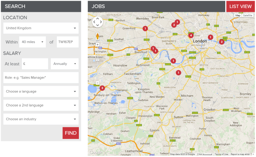Pan the map left with pan control arrow
The image size is (256, 157).
tap(94, 22)
